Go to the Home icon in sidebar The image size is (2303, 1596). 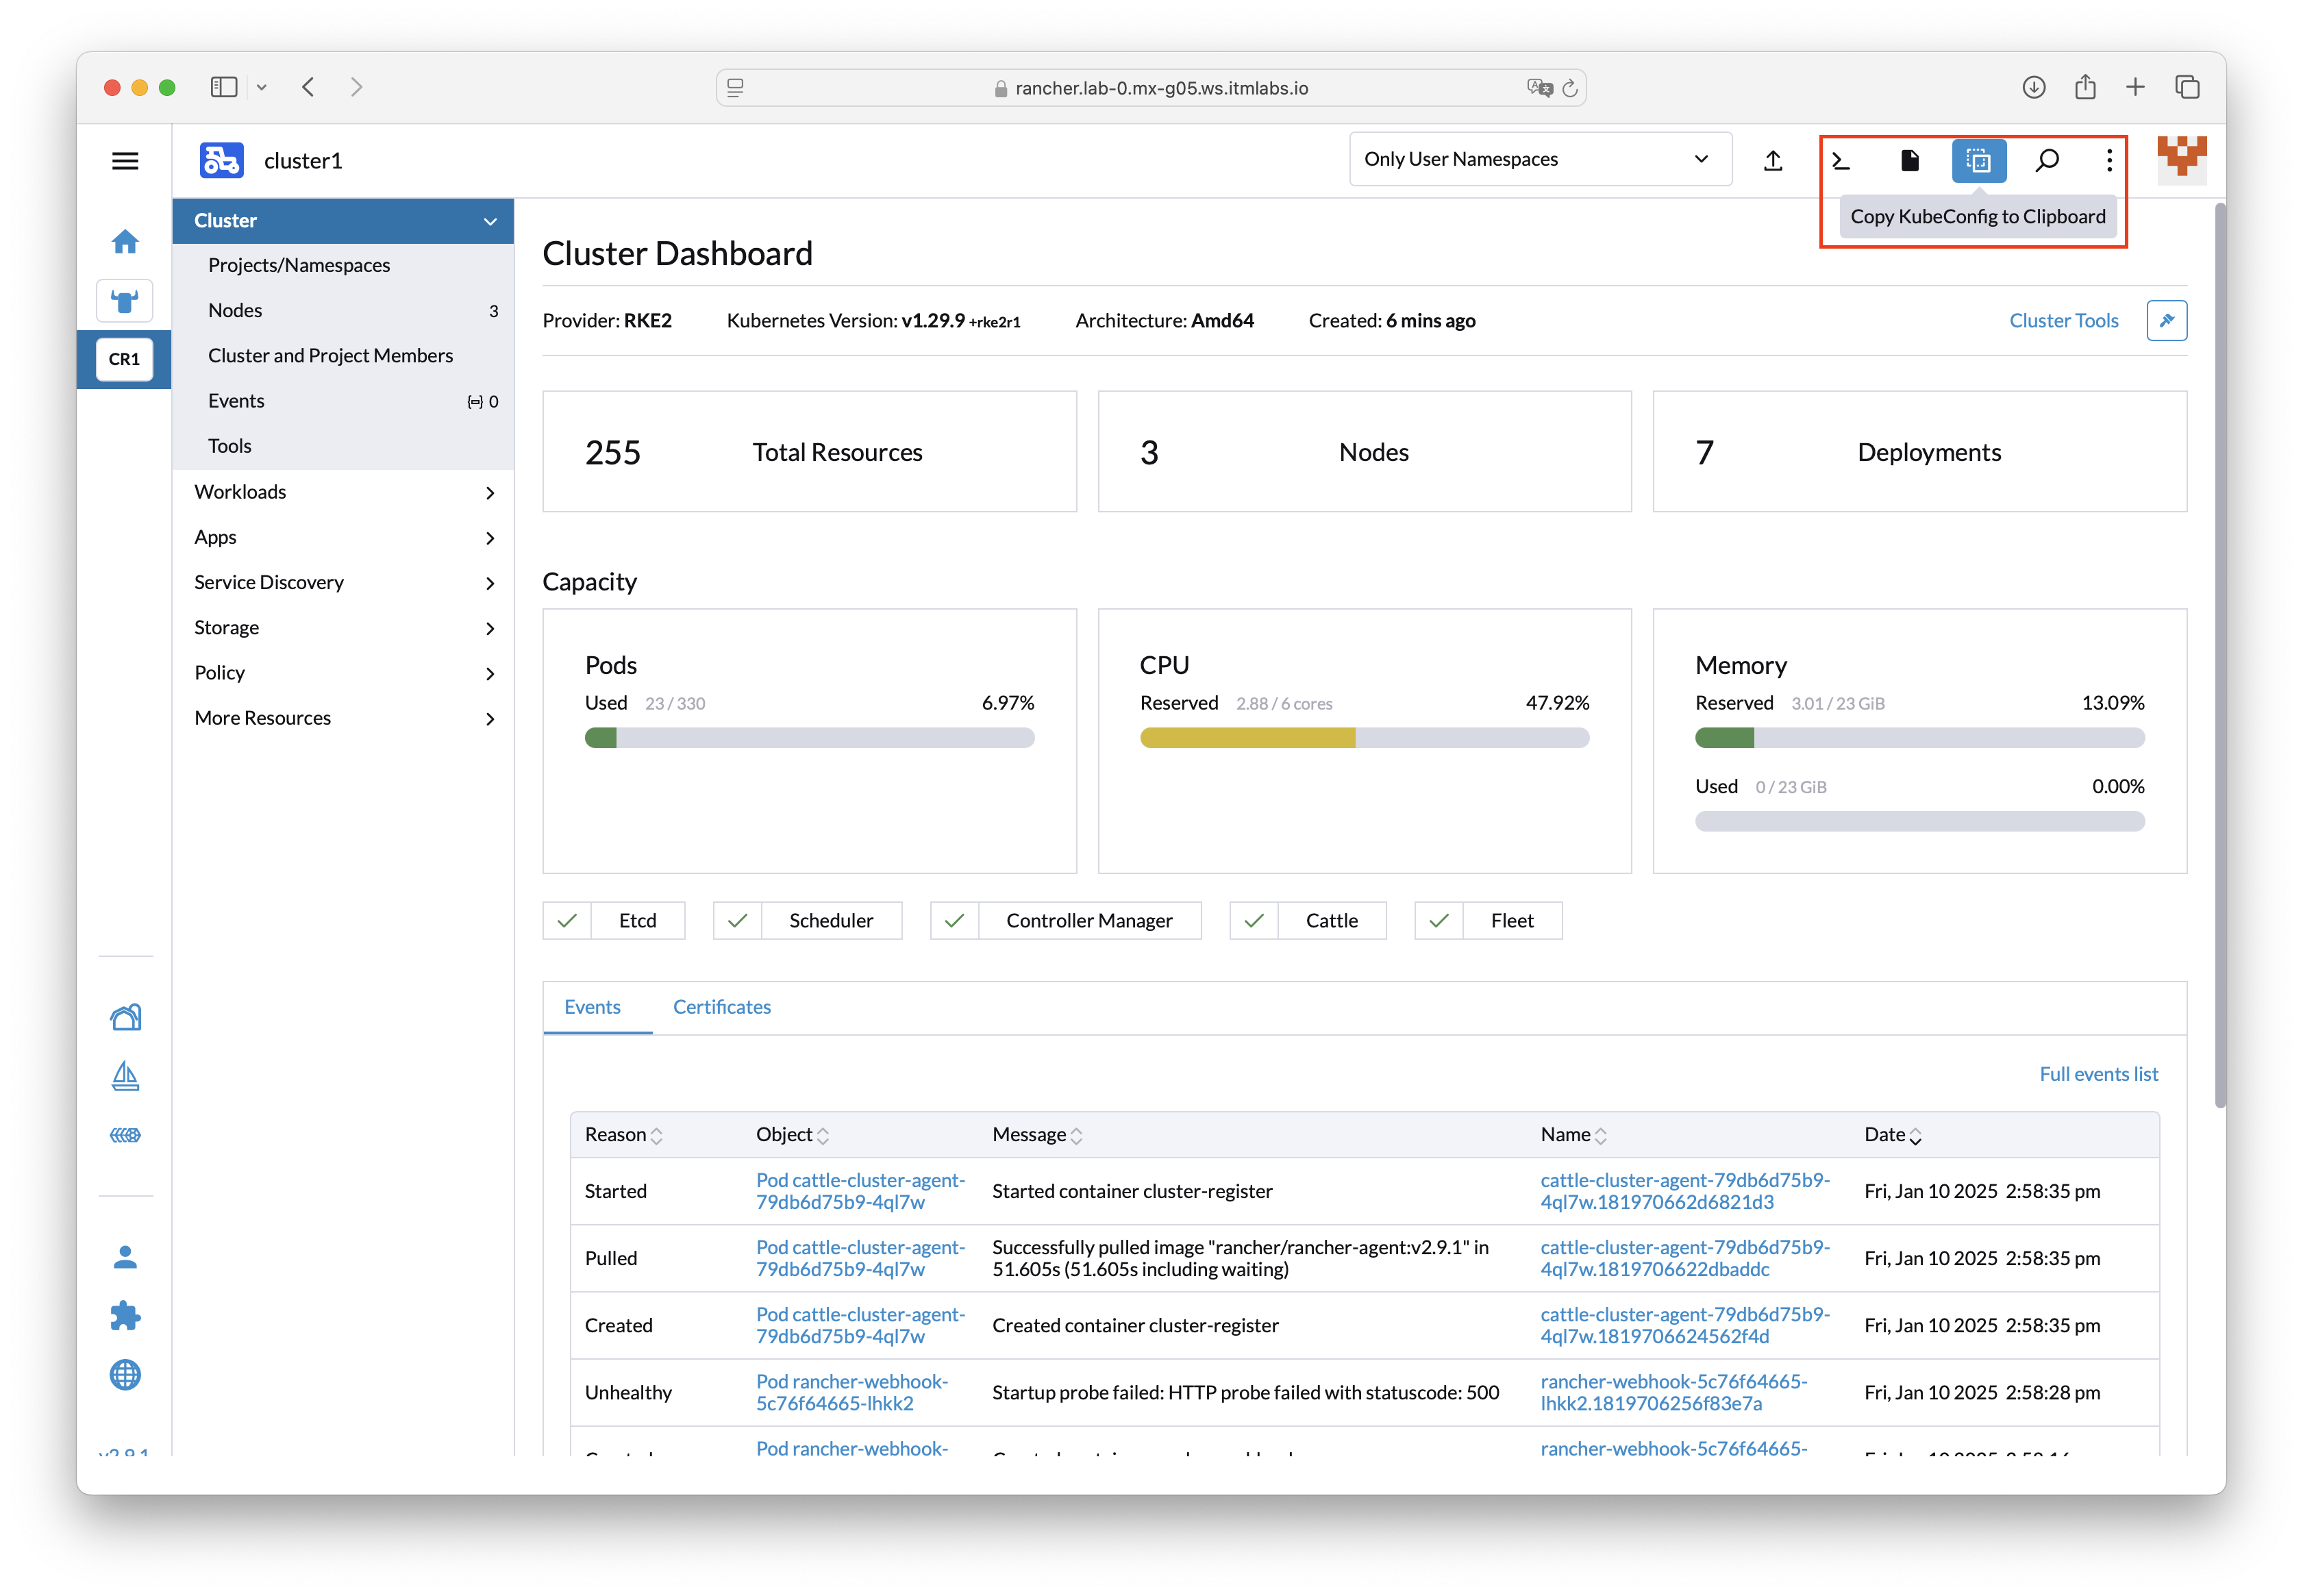(x=125, y=241)
